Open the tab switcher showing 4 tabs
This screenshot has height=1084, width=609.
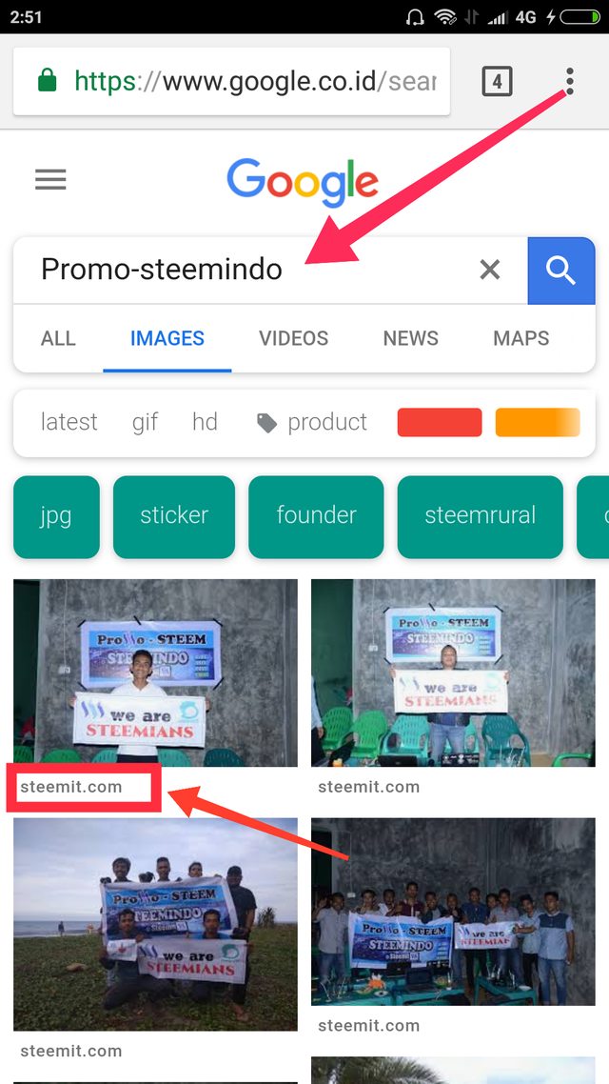[497, 82]
